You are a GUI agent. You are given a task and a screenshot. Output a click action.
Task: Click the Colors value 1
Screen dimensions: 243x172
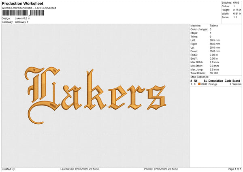click(234, 6)
